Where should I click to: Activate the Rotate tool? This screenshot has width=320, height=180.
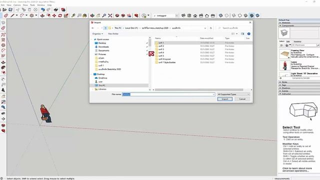(60, 15)
